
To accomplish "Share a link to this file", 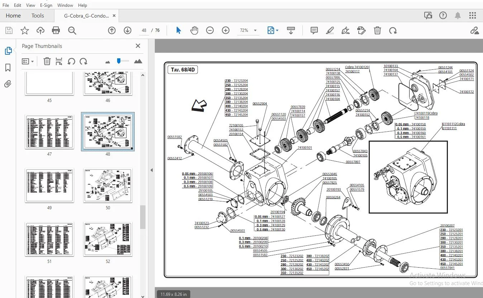I will pos(474,30).
